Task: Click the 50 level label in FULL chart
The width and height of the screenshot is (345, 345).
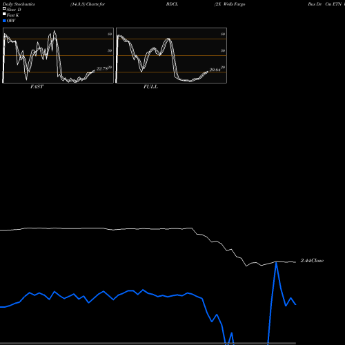Action: 223,50
